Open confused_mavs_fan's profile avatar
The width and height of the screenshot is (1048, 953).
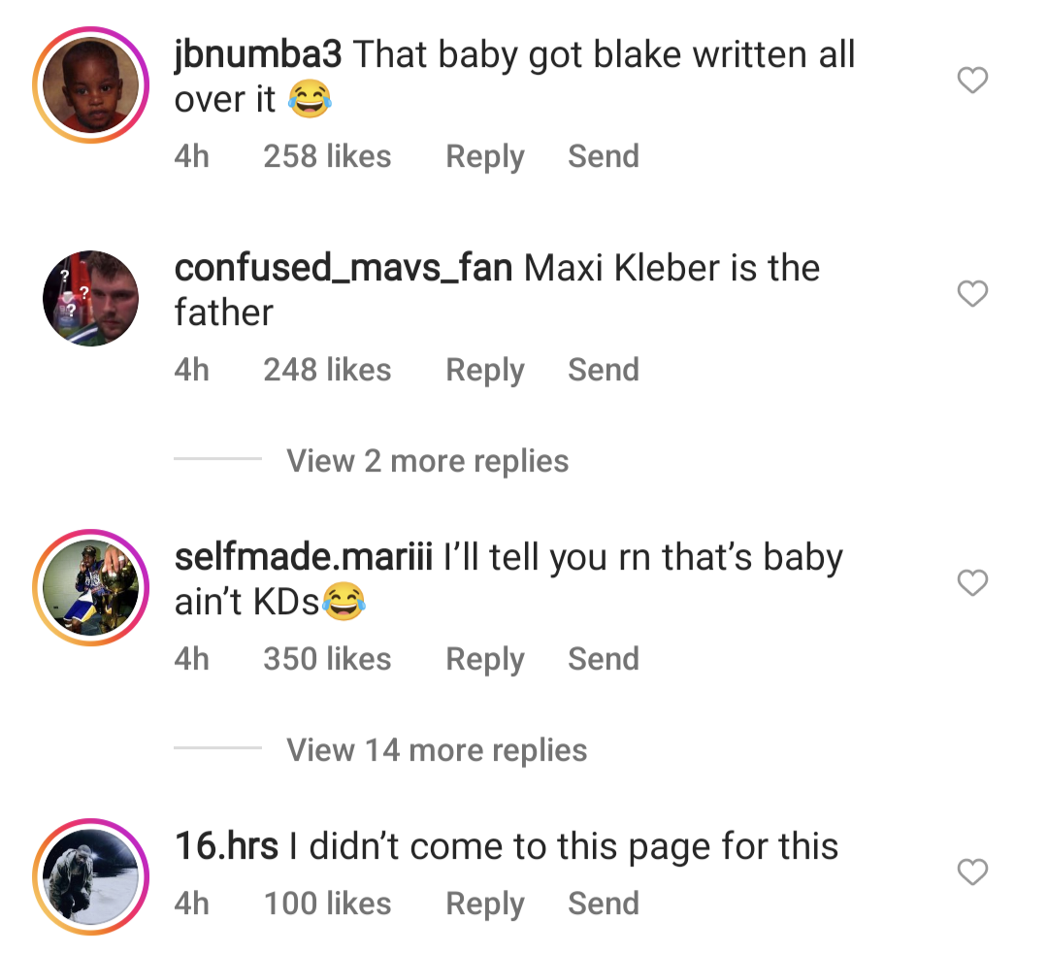90,299
